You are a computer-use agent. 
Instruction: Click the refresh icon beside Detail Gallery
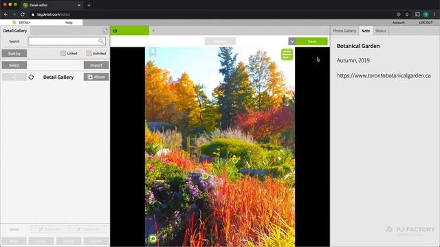[31, 77]
